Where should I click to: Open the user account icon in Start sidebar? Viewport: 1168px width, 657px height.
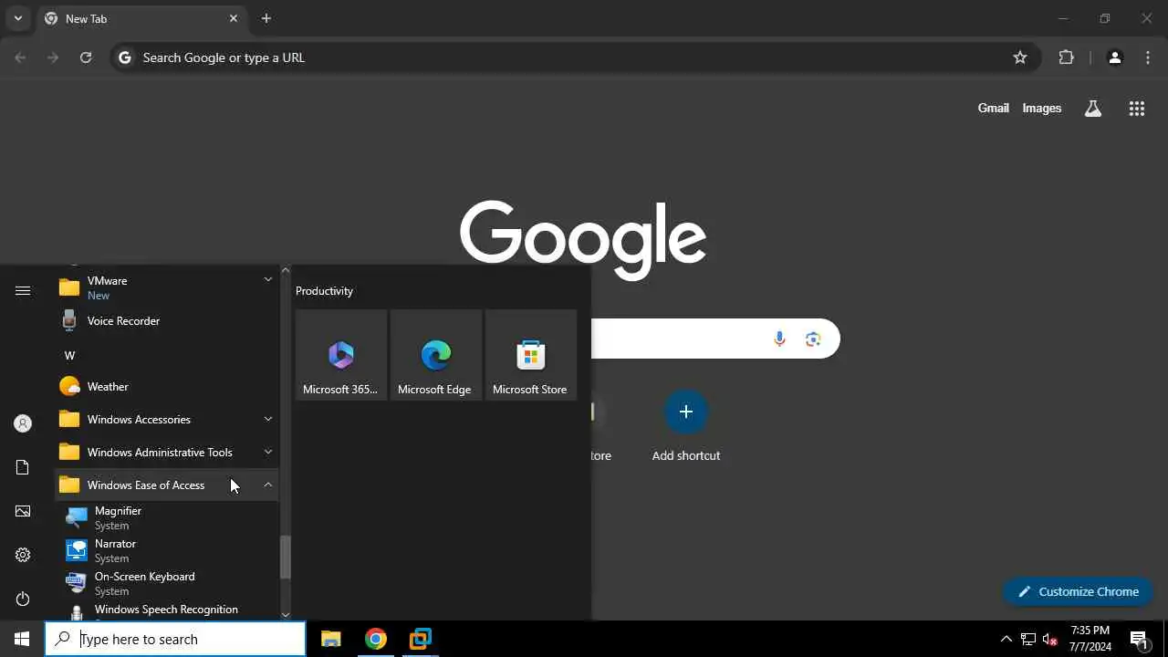(x=23, y=423)
